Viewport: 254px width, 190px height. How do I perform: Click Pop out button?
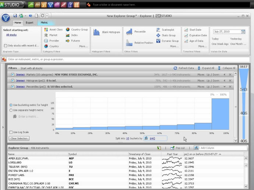(177, 148)
